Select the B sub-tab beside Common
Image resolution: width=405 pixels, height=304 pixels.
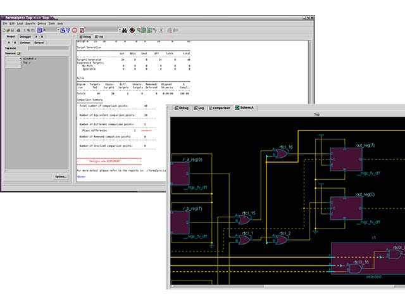click(x=15, y=42)
